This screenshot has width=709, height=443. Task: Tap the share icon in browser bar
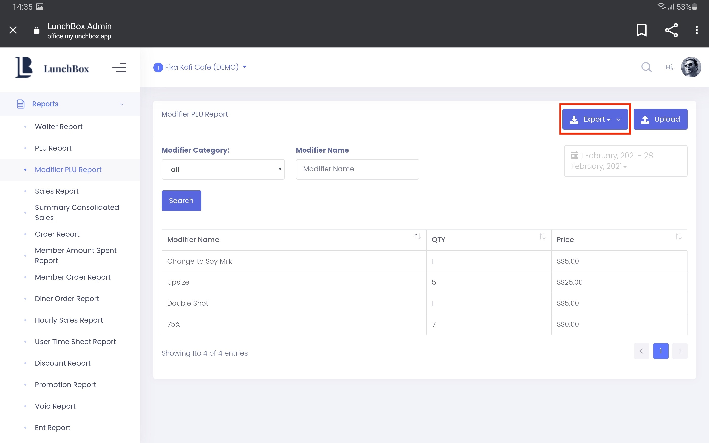[x=671, y=30]
